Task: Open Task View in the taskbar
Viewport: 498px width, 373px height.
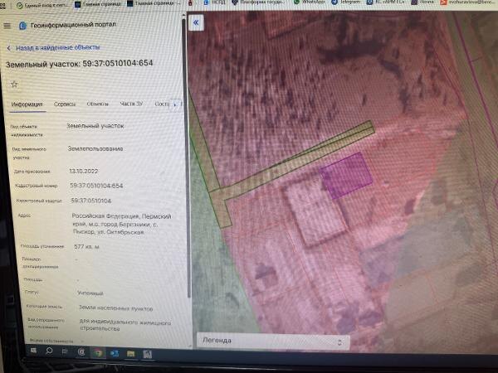Action: coord(65,351)
